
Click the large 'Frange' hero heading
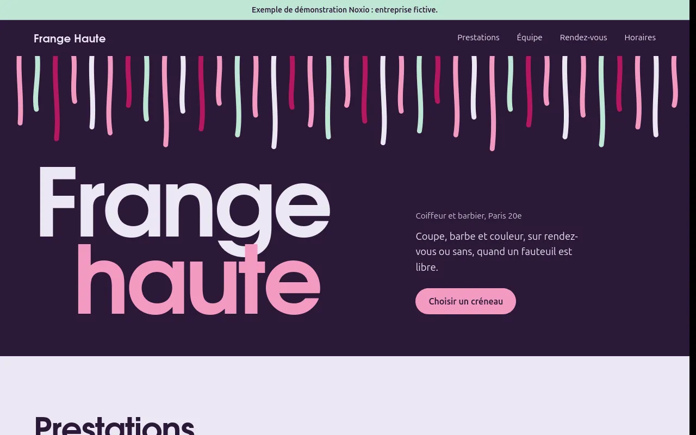click(184, 211)
